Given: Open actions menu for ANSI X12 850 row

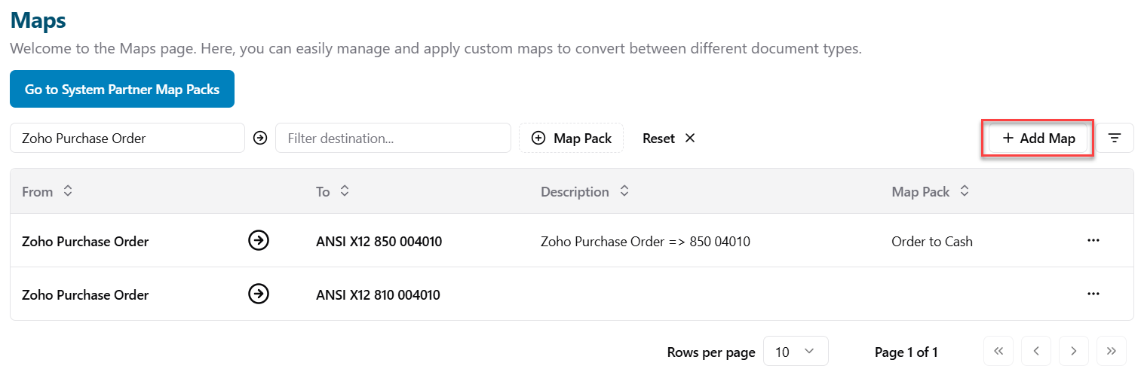Looking at the screenshot, I should tap(1093, 241).
